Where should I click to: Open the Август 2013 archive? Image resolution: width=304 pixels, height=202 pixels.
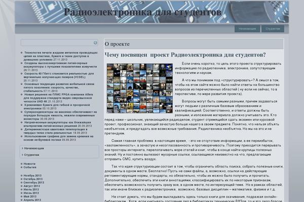click(x=31, y=186)
